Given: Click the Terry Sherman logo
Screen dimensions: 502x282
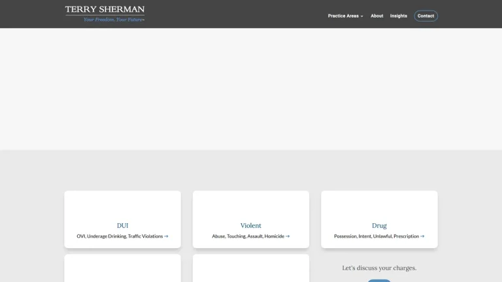Looking at the screenshot, I should (x=105, y=14).
